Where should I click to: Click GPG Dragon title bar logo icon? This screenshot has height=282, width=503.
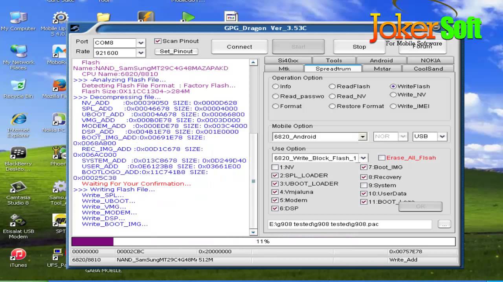click(75, 28)
